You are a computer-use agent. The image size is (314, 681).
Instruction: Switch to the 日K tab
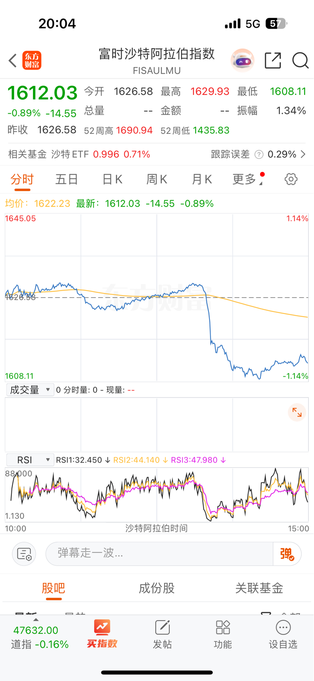pos(112,179)
